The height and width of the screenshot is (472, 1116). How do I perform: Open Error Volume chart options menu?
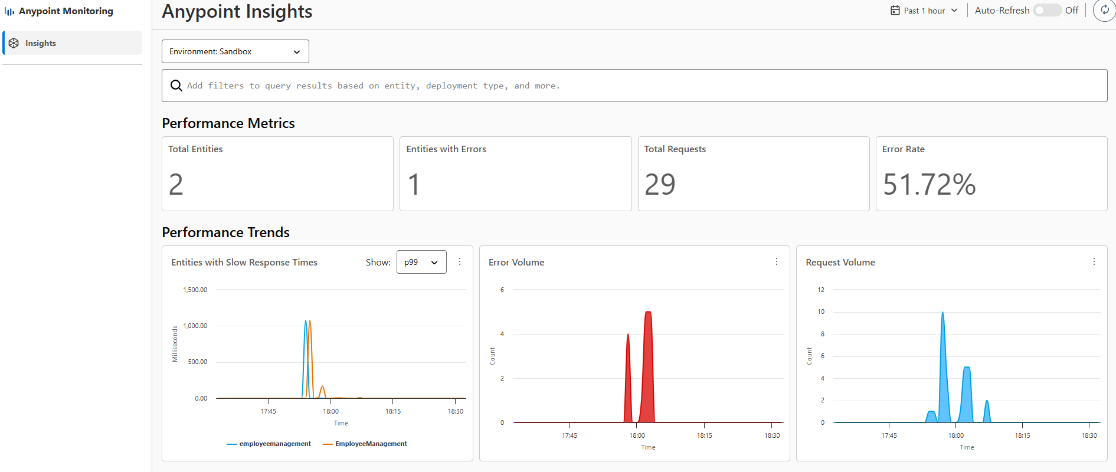pos(776,261)
